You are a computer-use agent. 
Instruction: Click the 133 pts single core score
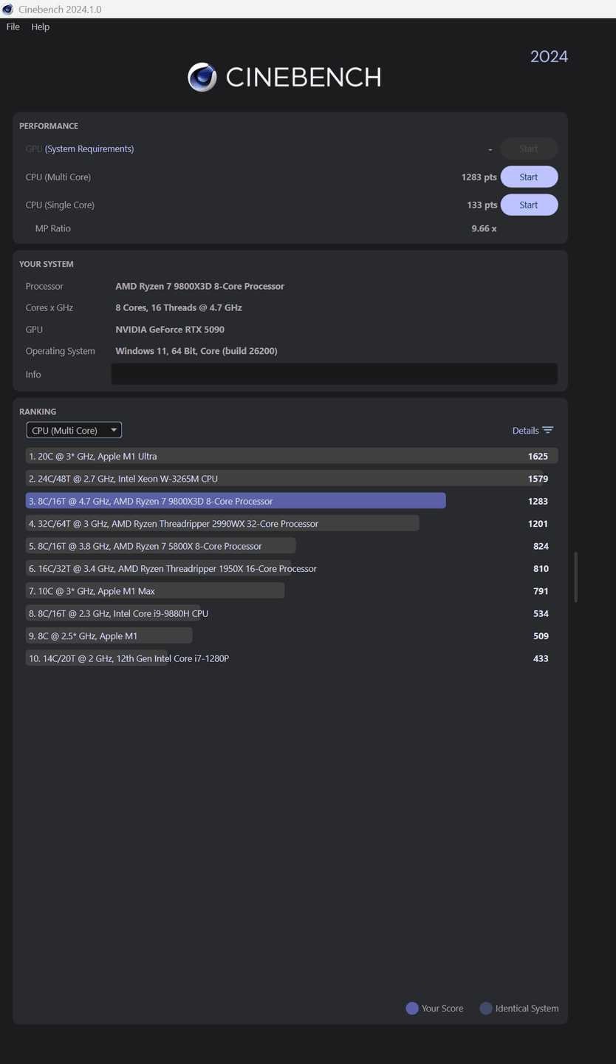[482, 205]
